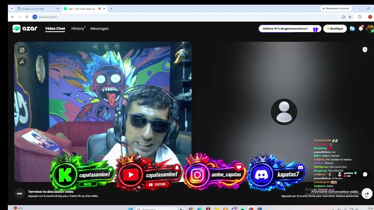Click the Terminer la discussion vidéo label
This screenshot has width=374, height=210.
click(51, 192)
